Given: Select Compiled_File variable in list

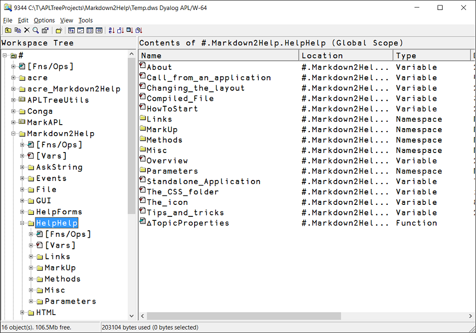Looking at the screenshot, I should click(180, 98).
